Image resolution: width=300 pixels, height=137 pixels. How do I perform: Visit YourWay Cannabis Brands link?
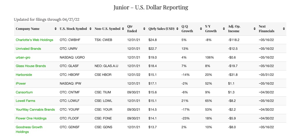(35, 109)
